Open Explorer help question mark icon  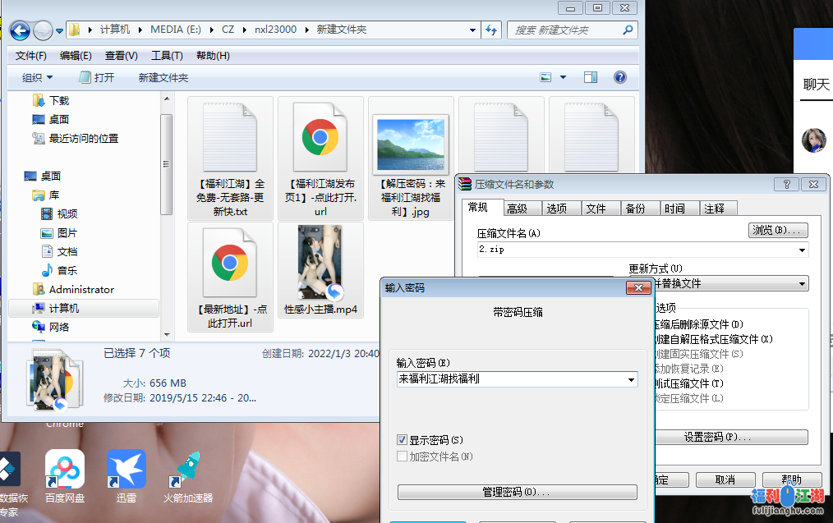tap(620, 77)
